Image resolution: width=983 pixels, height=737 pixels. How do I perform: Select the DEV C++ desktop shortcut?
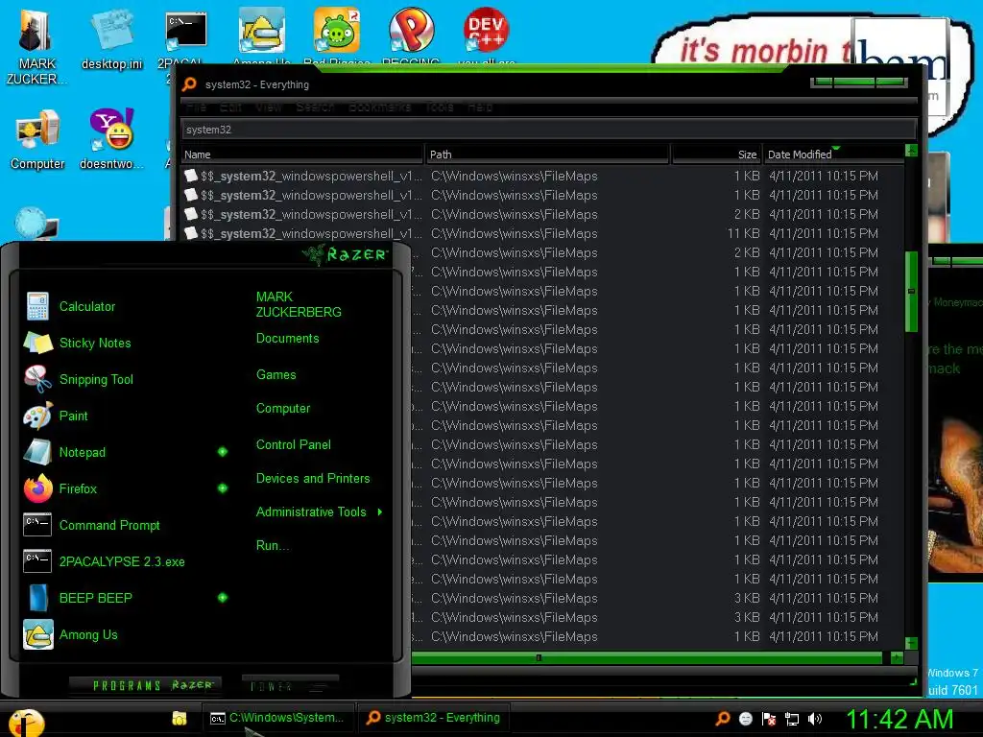[x=486, y=35]
